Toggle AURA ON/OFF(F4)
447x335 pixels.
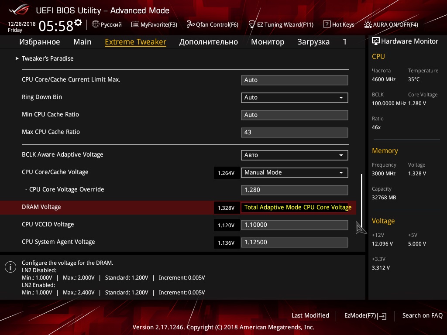[x=391, y=24]
